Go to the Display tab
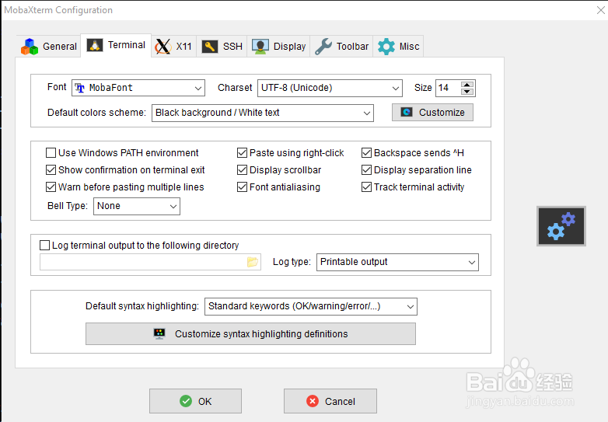The height and width of the screenshot is (422, 608). click(278, 46)
